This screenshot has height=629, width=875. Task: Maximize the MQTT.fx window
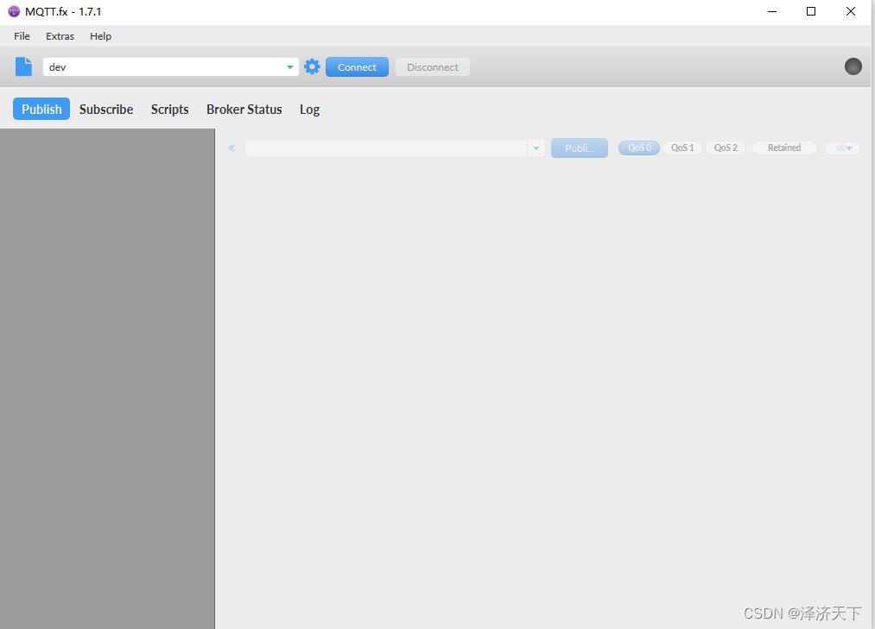coord(811,11)
